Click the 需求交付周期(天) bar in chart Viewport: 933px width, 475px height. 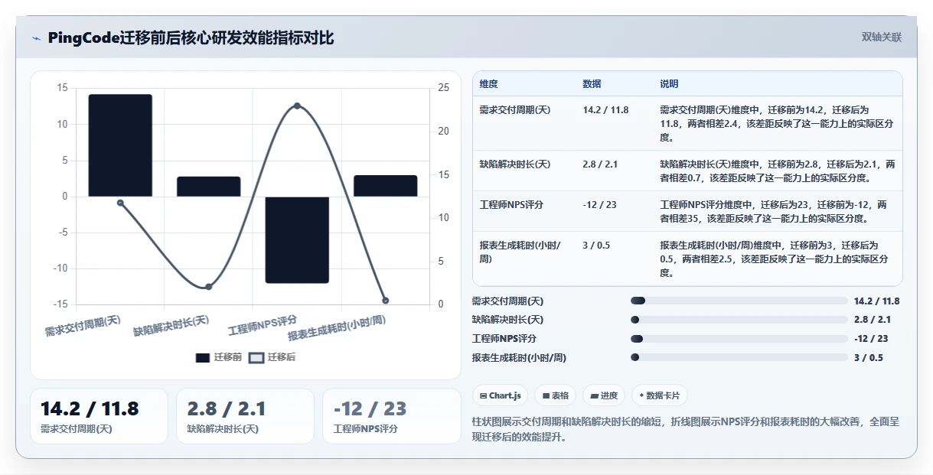[120, 145]
